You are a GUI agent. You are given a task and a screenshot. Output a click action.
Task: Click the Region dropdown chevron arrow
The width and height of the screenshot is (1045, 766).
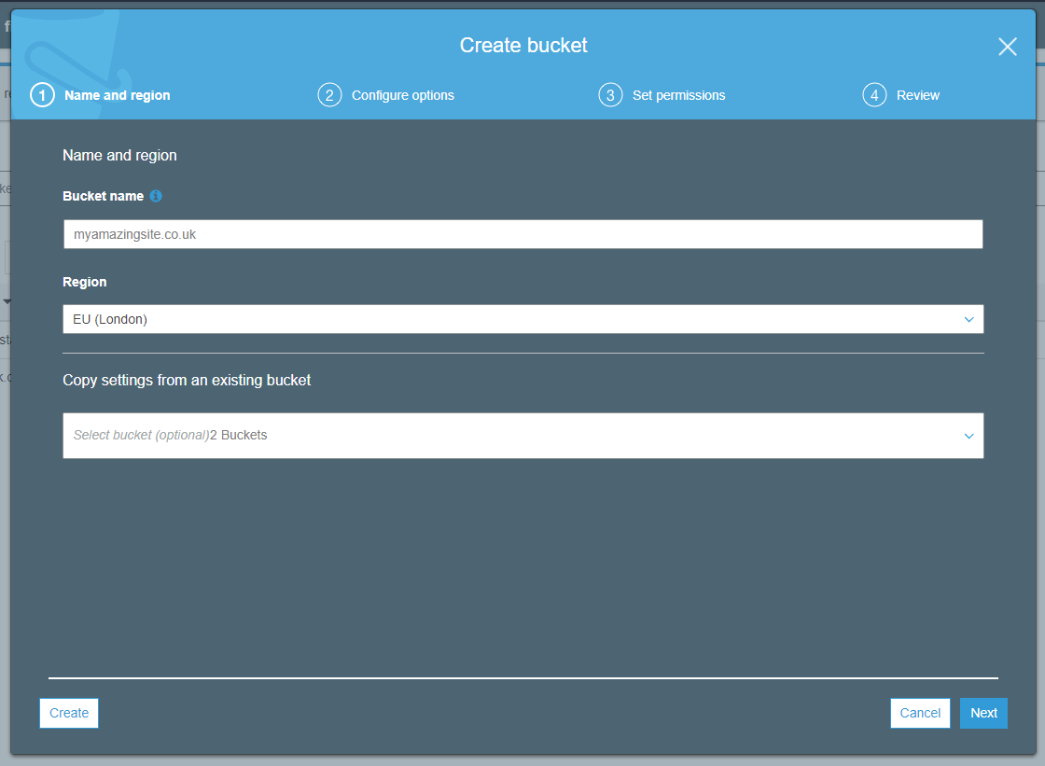(968, 319)
